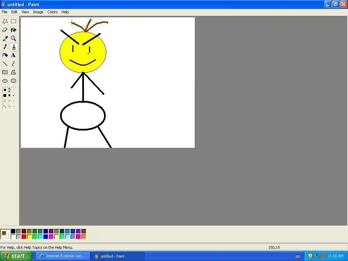The width and height of the screenshot is (348, 261).
Task: Pick the Fill With Color bucket tool
Action: pyautogui.click(x=13, y=30)
